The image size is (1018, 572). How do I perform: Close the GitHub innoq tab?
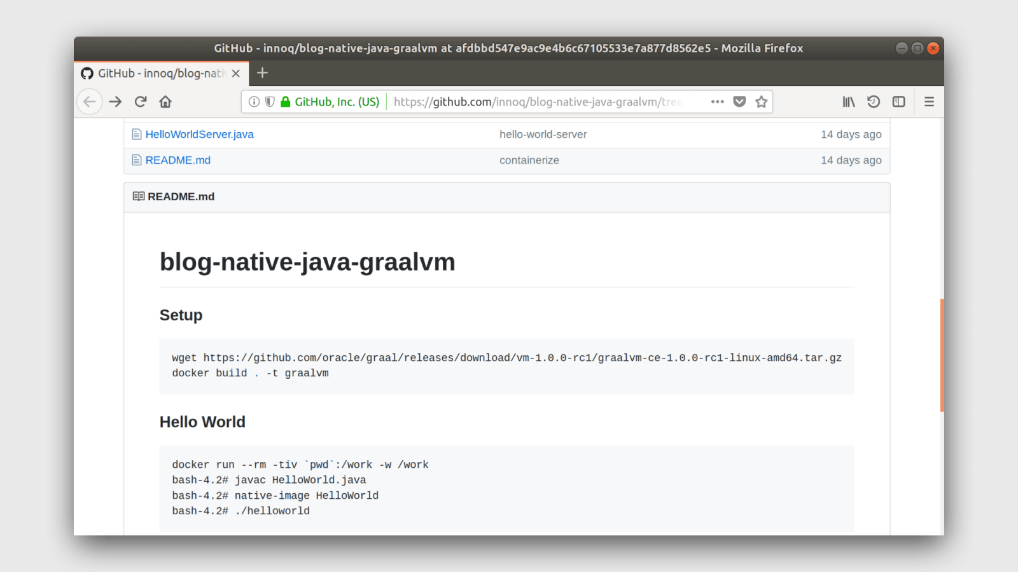point(236,73)
